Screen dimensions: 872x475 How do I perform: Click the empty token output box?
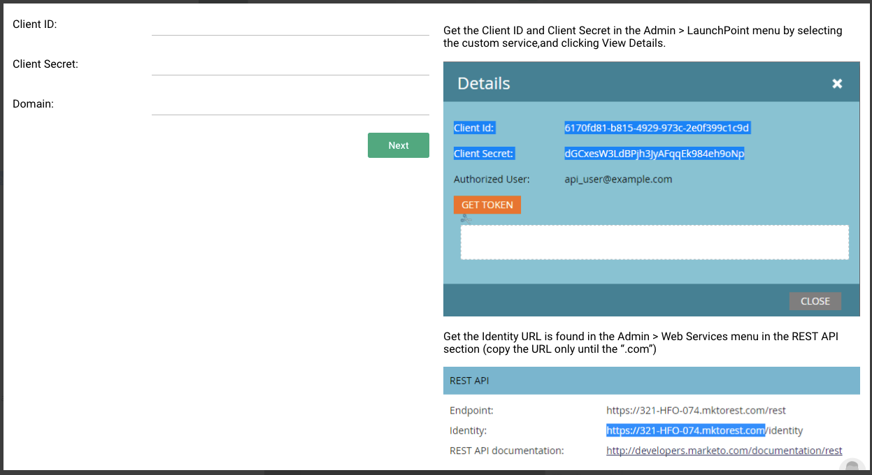[x=654, y=242]
